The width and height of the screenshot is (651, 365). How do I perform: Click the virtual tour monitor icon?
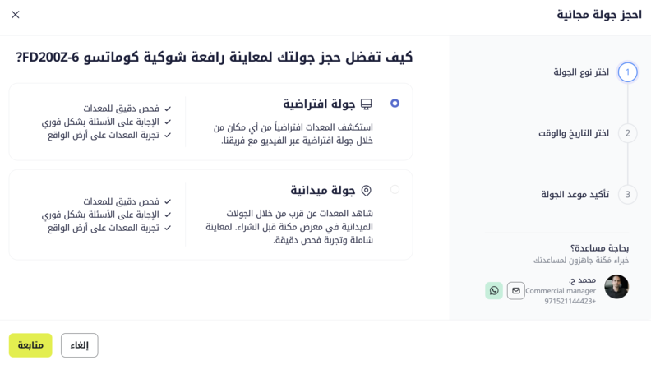(367, 104)
